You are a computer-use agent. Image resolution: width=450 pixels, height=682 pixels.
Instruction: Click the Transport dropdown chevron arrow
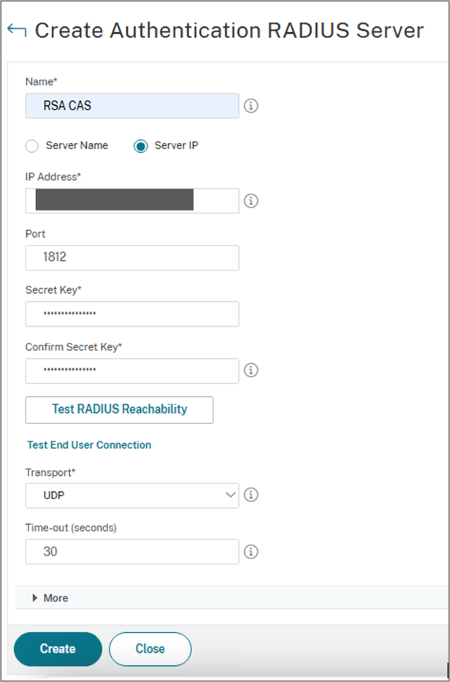click(x=230, y=495)
